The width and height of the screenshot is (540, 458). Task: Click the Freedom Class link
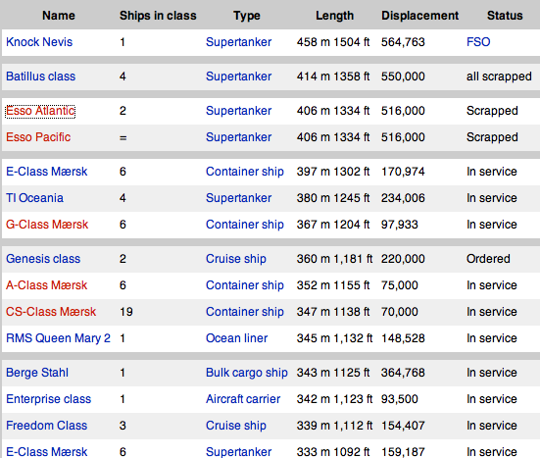click(46, 426)
